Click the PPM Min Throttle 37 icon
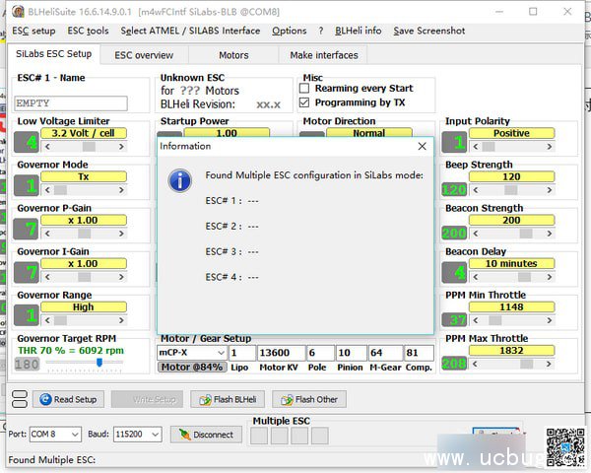This screenshot has width=591, height=473. click(454, 318)
